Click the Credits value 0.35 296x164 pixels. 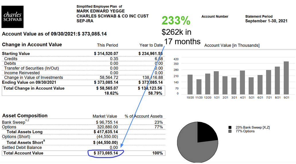pos(114,59)
